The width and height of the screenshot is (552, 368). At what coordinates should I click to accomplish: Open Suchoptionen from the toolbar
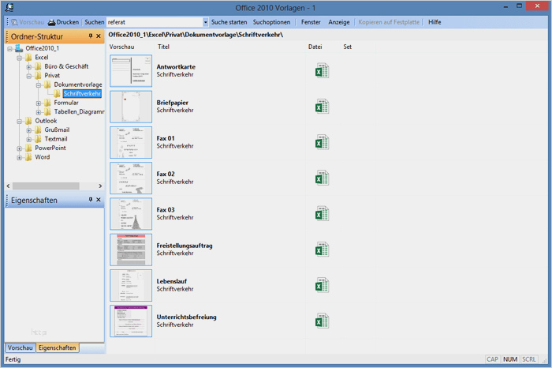(x=271, y=22)
